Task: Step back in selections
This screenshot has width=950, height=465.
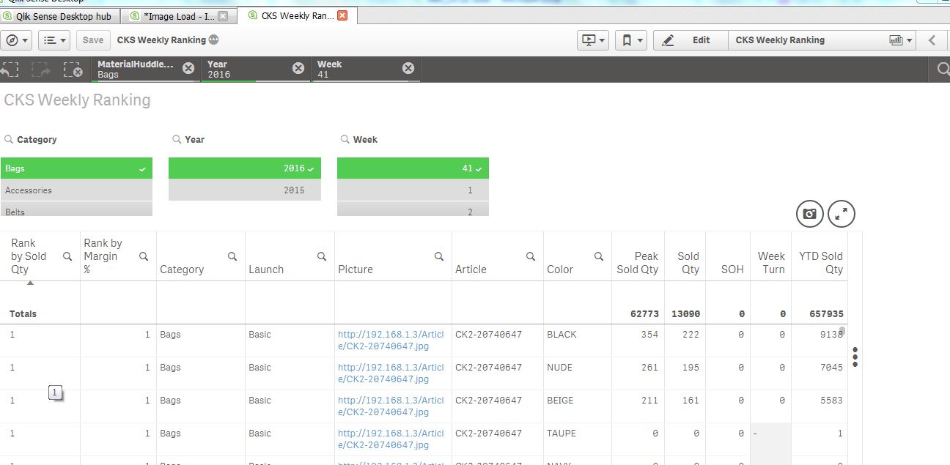Action: (10, 70)
